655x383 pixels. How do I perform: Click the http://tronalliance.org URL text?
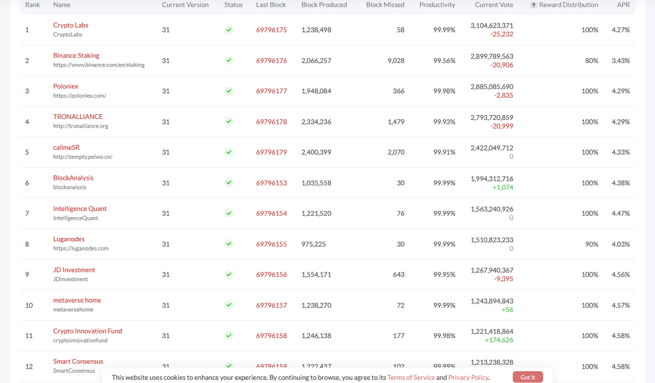tap(81, 126)
